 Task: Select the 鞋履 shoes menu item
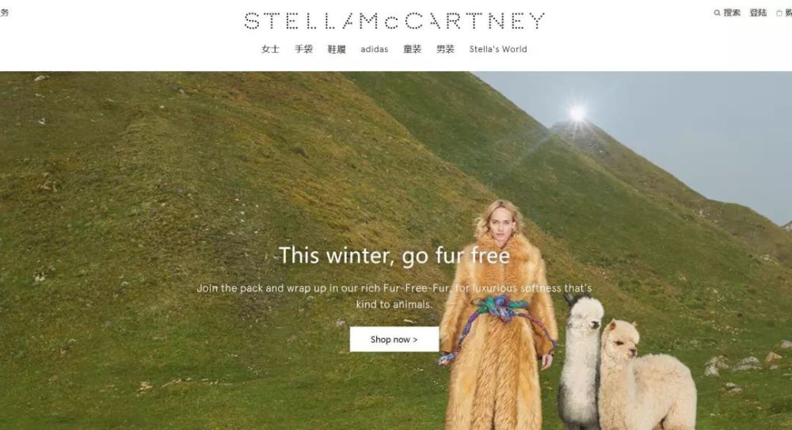pyautogui.click(x=337, y=49)
